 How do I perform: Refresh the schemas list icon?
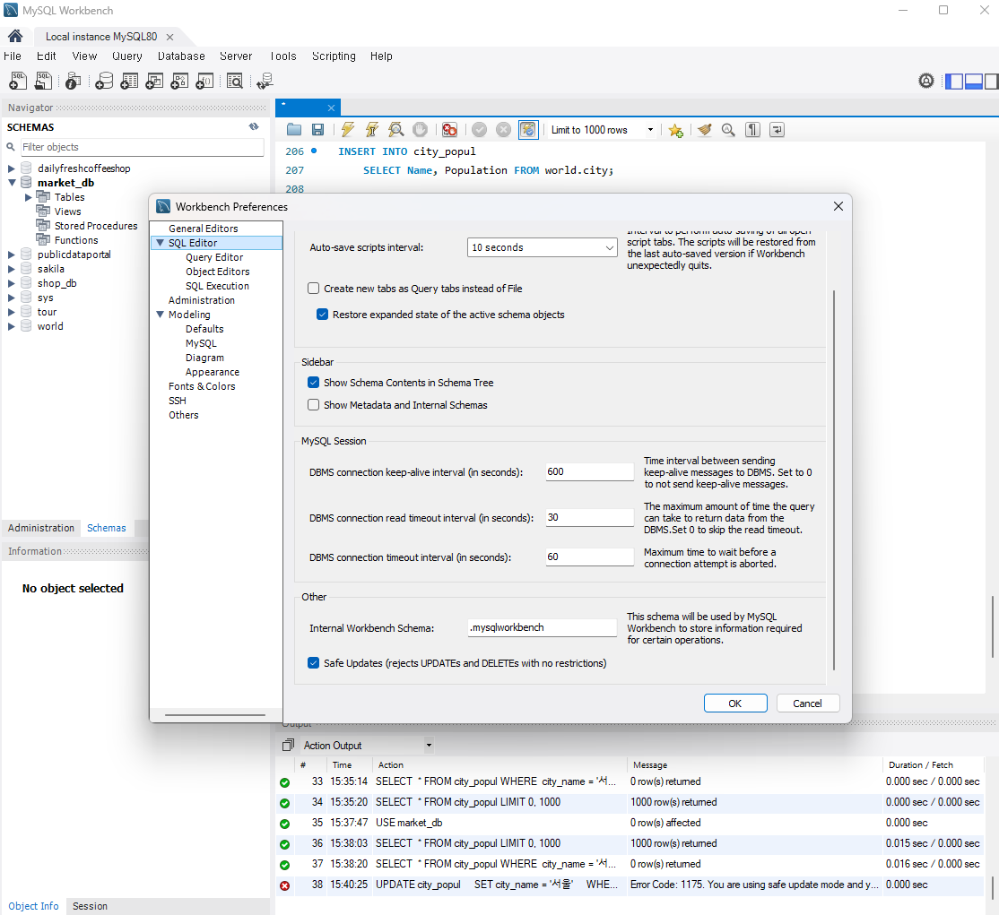[x=254, y=126]
